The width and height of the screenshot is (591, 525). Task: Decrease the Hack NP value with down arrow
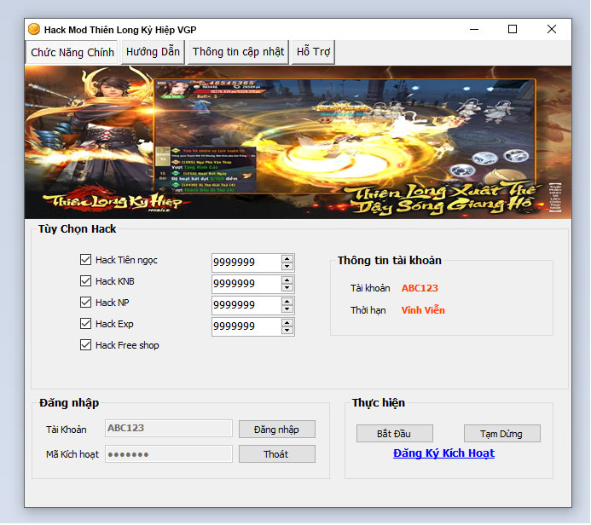287,309
